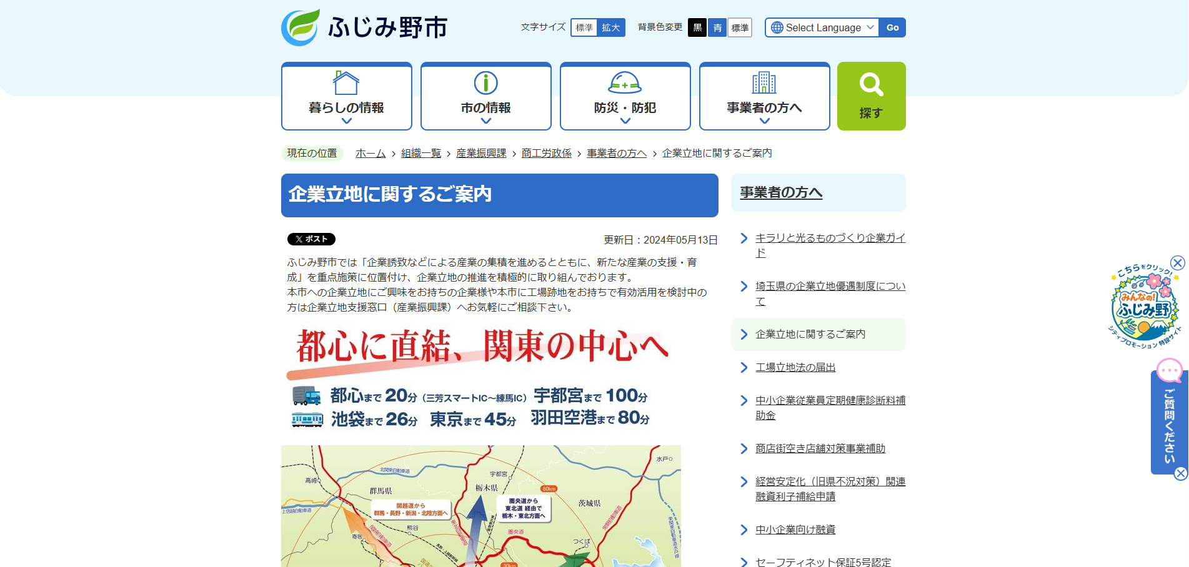
Task: Open 商店街空き店舗対策事業補助 link
Action: click(820, 448)
